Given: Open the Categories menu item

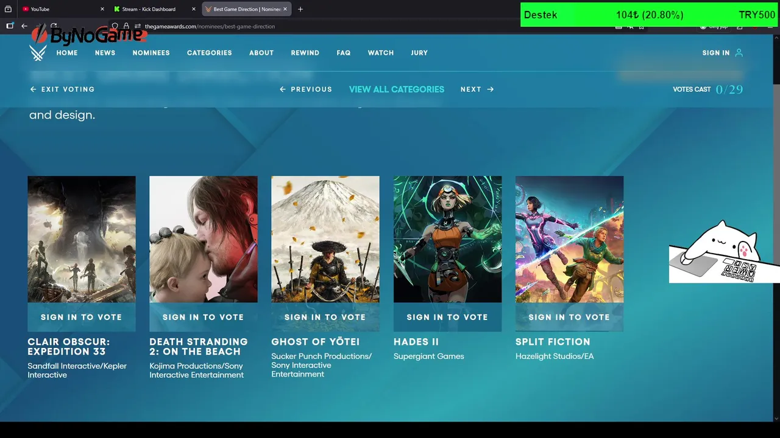Looking at the screenshot, I should (x=210, y=53).
